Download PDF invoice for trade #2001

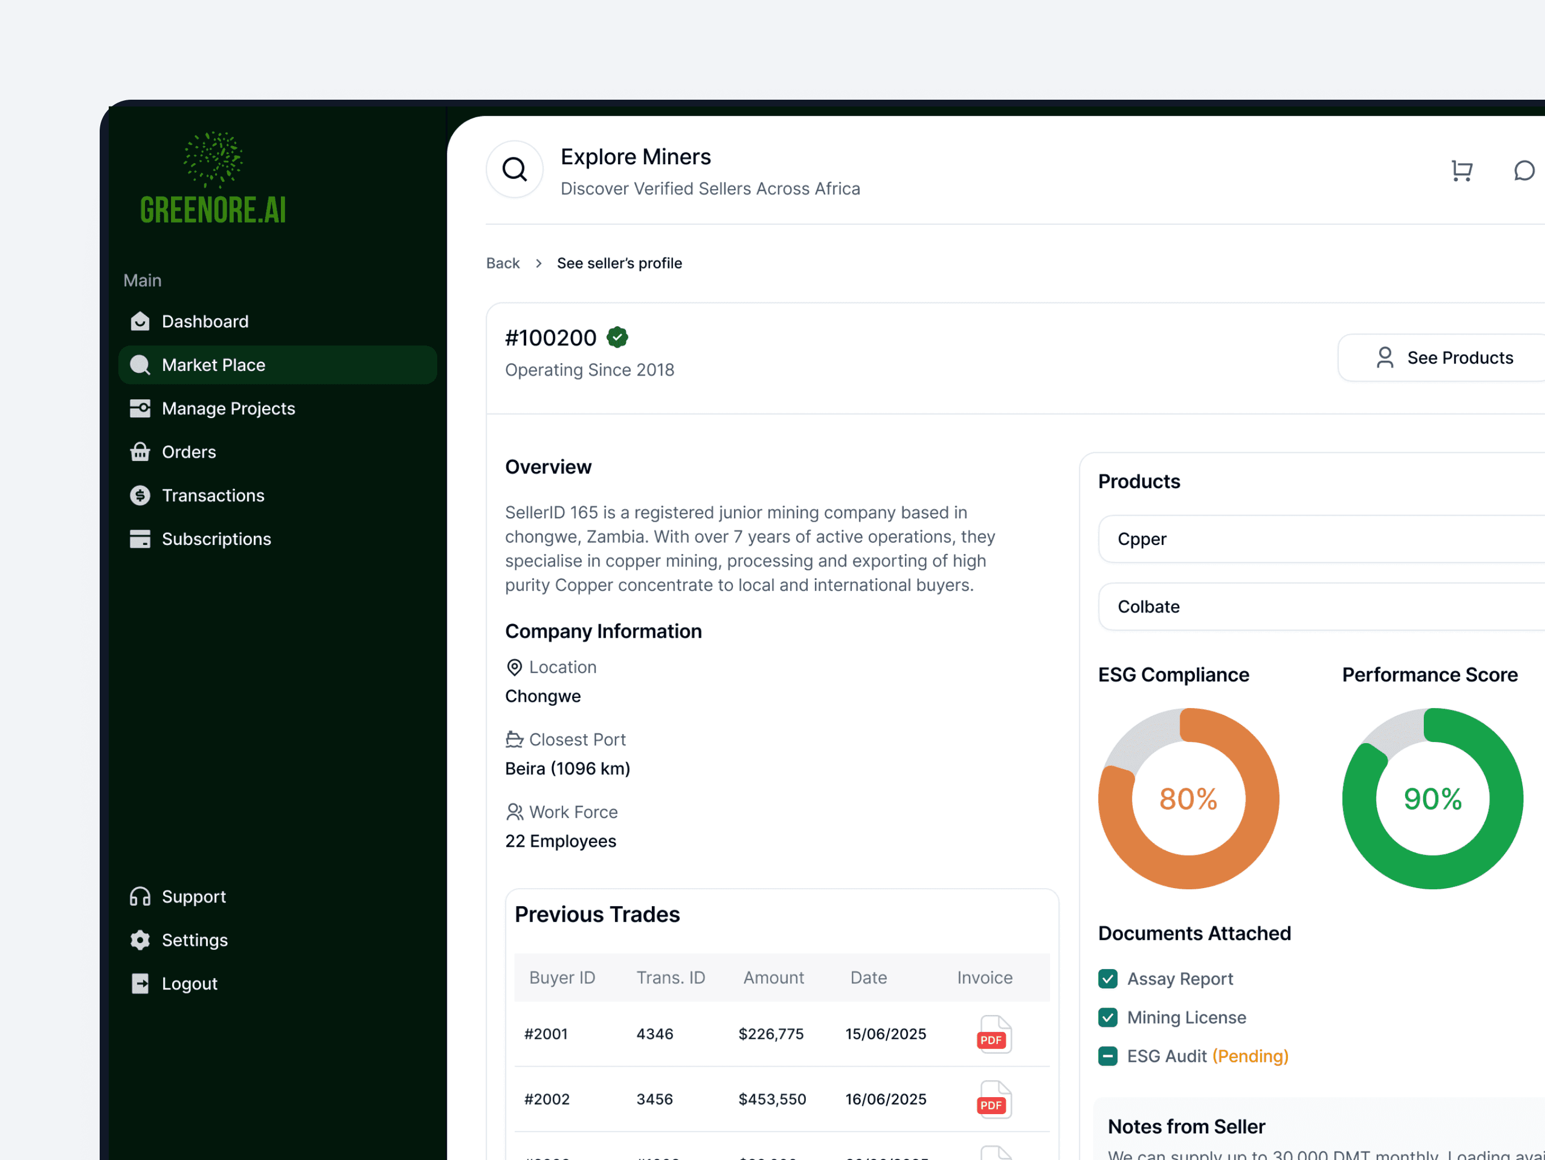pyautogui.click(x=993, y=1034)
